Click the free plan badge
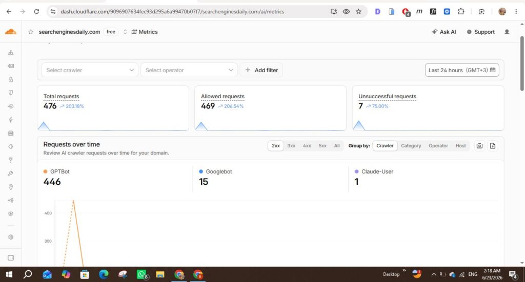Screen dimensions: 525x282 click(111, 32)
